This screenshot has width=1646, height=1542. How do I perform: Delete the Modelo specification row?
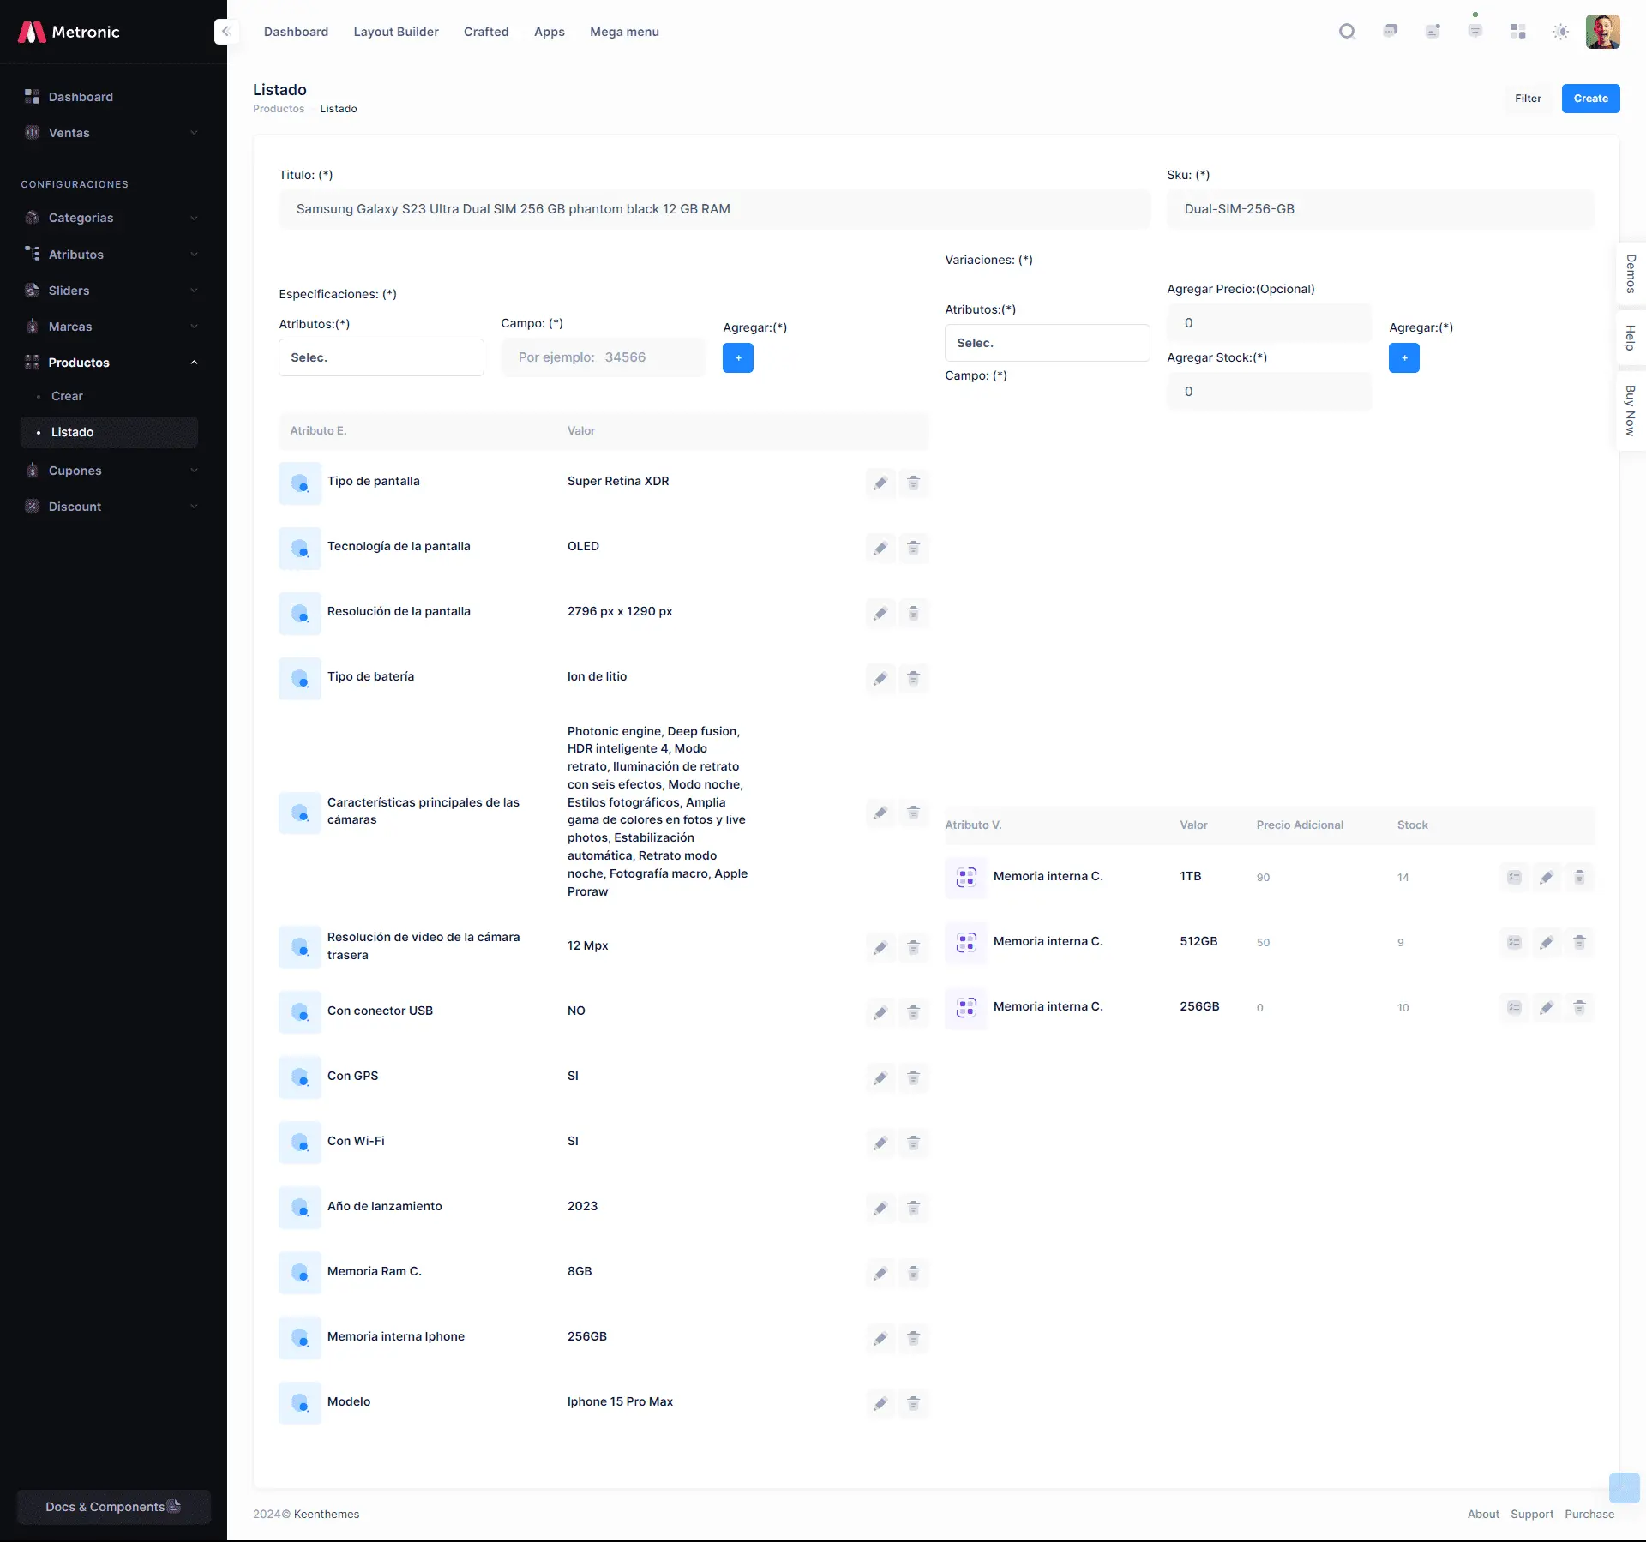913,1404
